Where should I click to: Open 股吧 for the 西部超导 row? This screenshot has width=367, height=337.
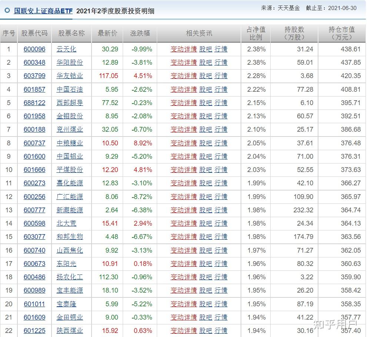coord(206,103)
